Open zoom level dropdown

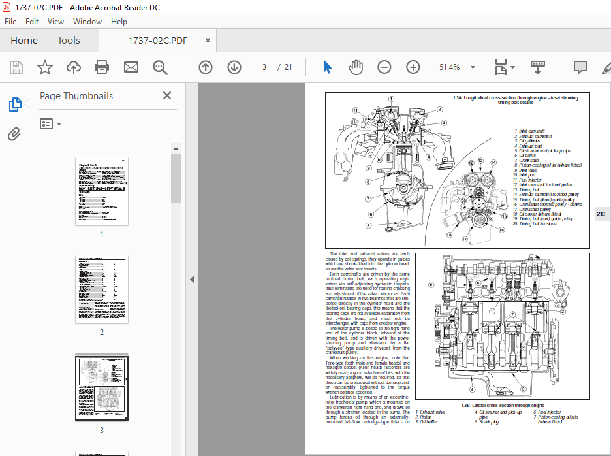pos(473,67)
